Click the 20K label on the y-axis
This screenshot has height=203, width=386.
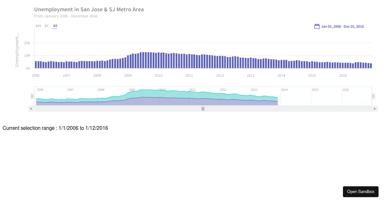tap(27, 42)
